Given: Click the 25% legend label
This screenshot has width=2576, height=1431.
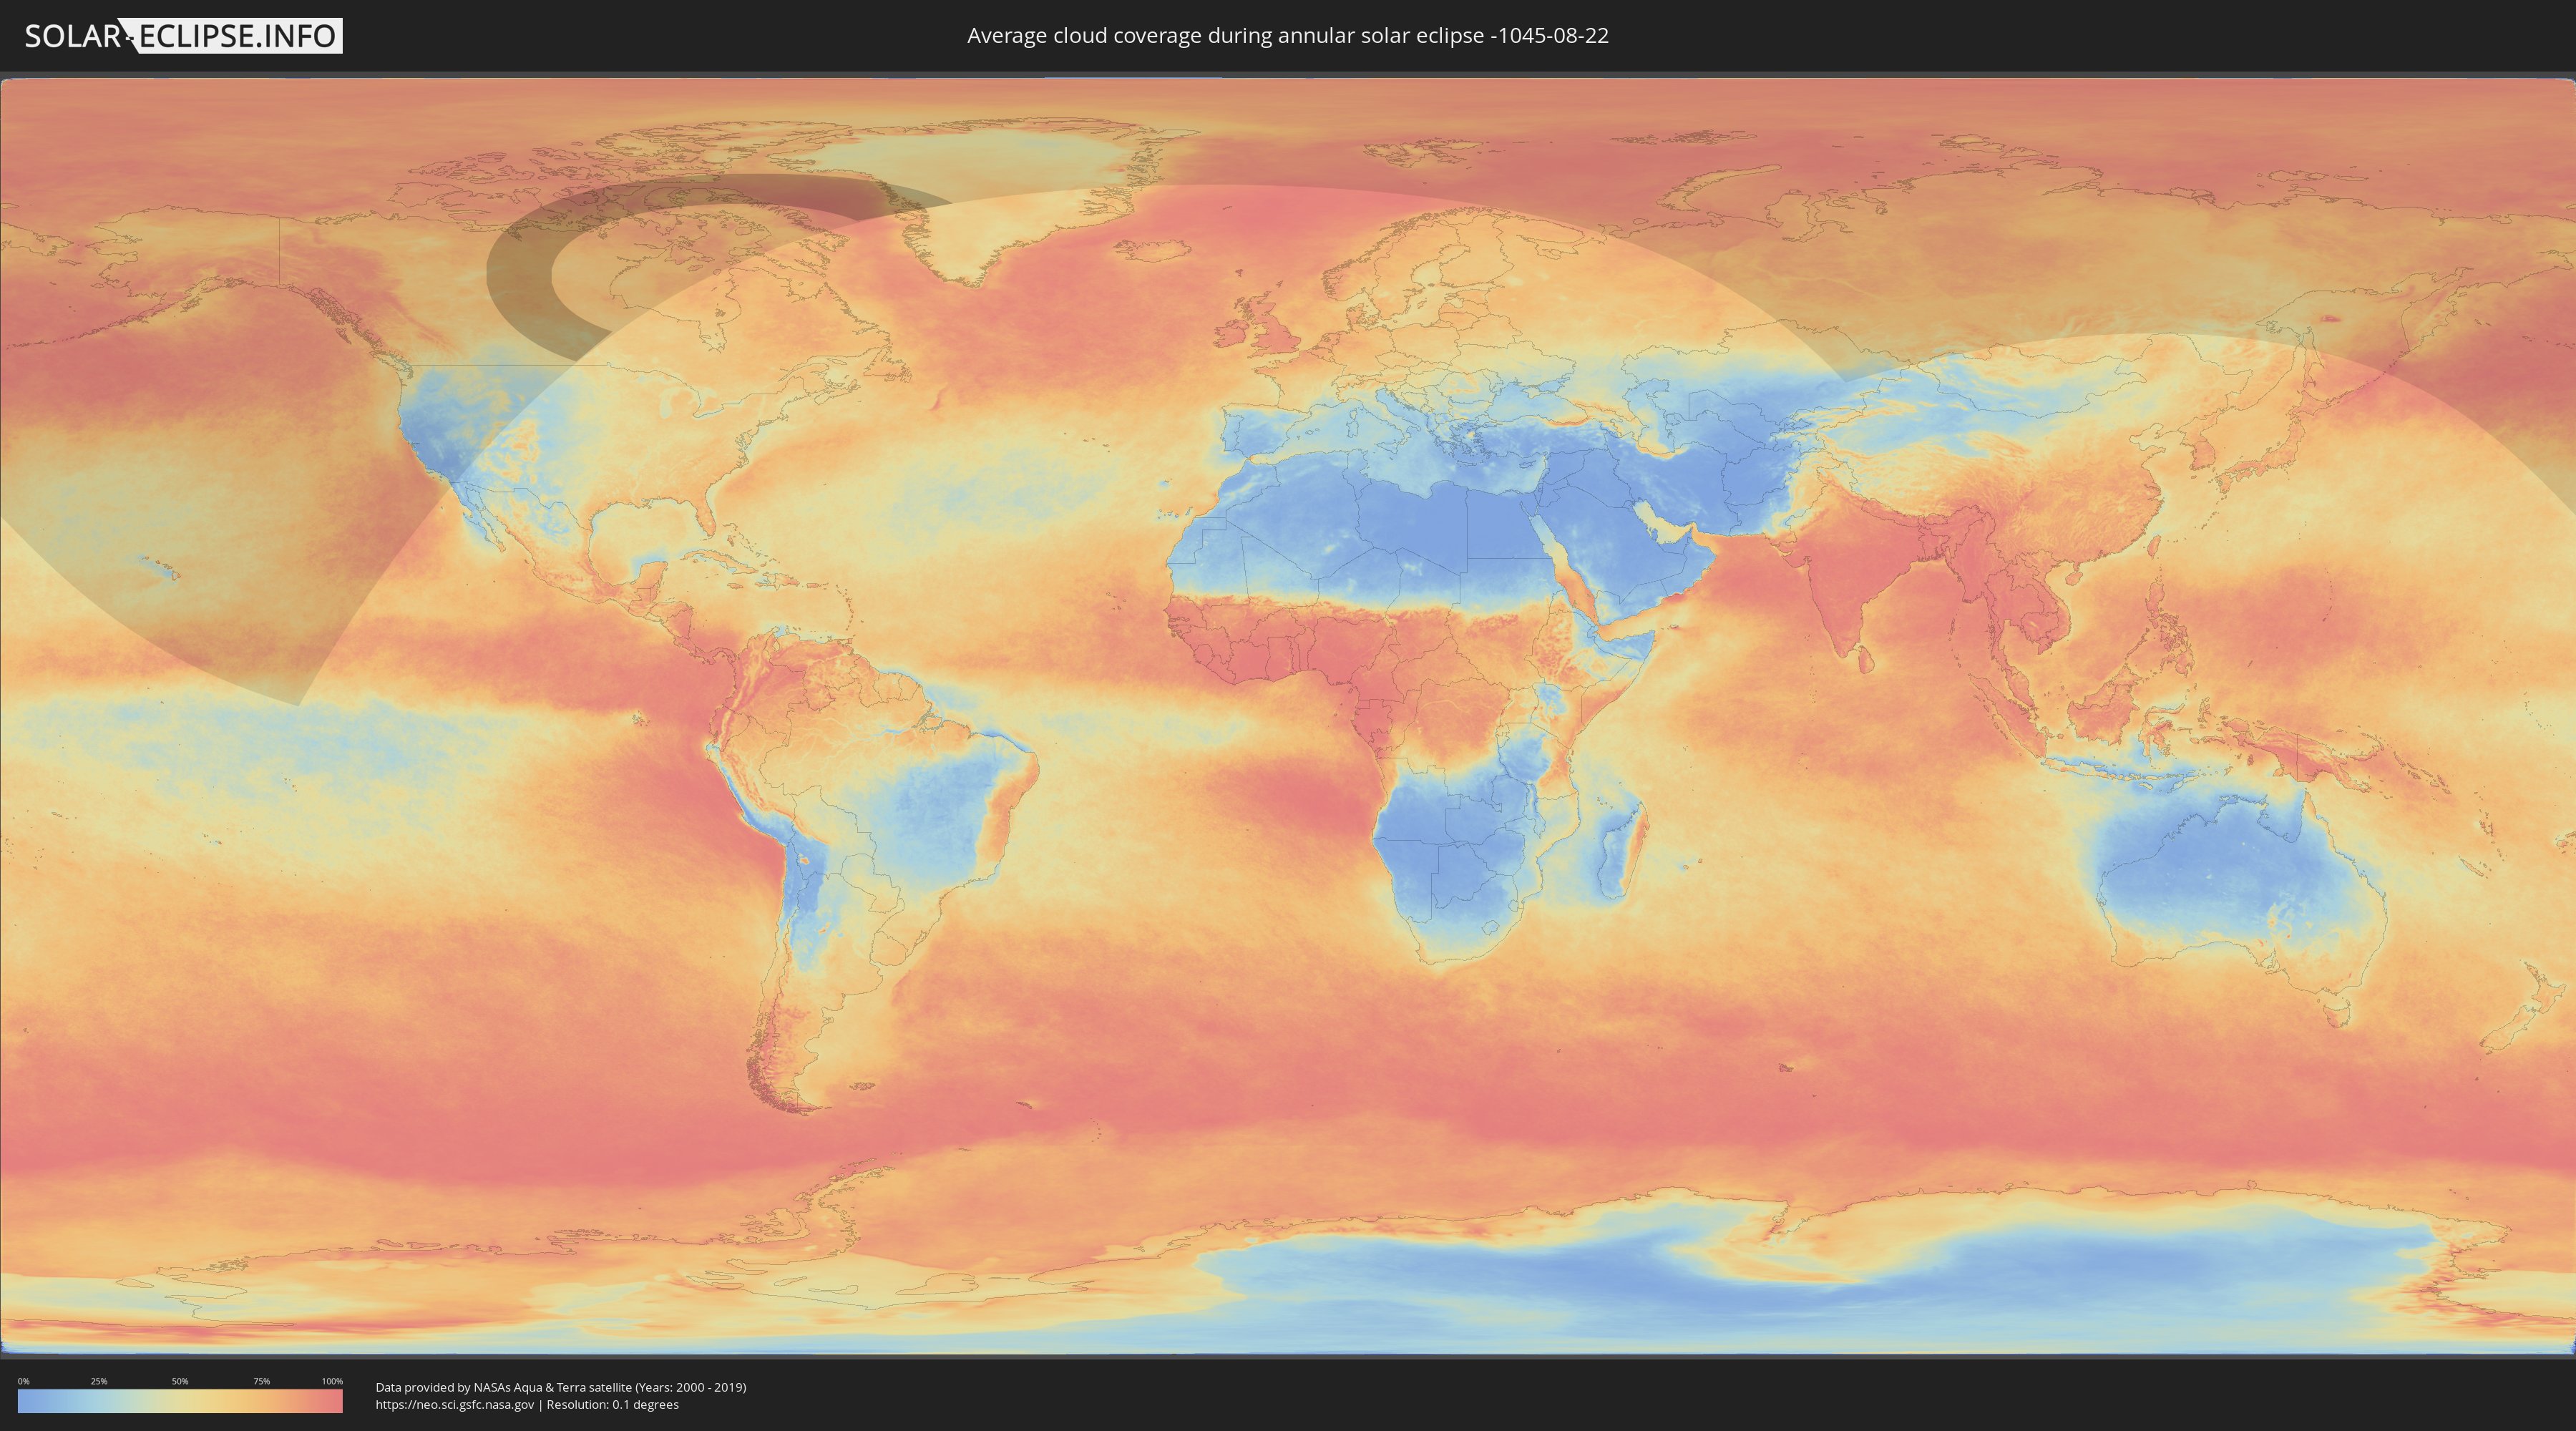Looking at the screenshot, I should pyautogui.click(x=99, y=1381).
